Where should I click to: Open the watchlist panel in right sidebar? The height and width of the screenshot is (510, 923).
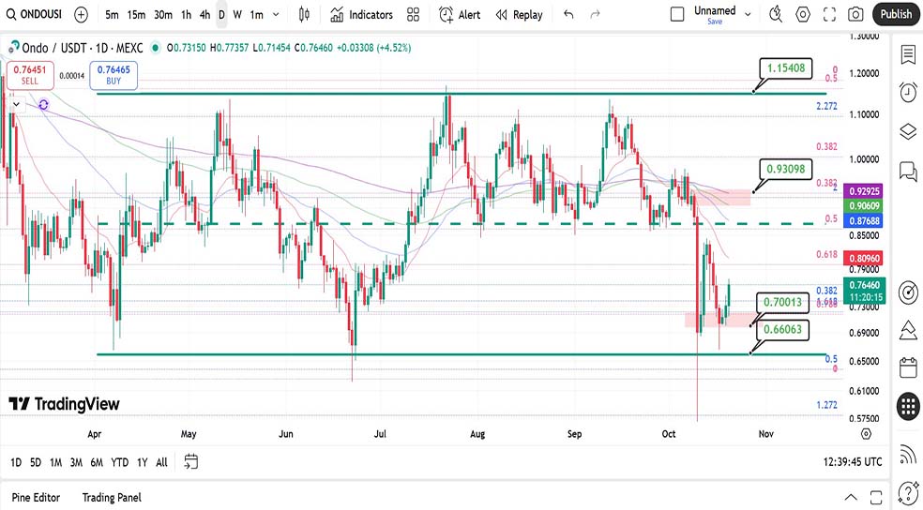point(907,54)
